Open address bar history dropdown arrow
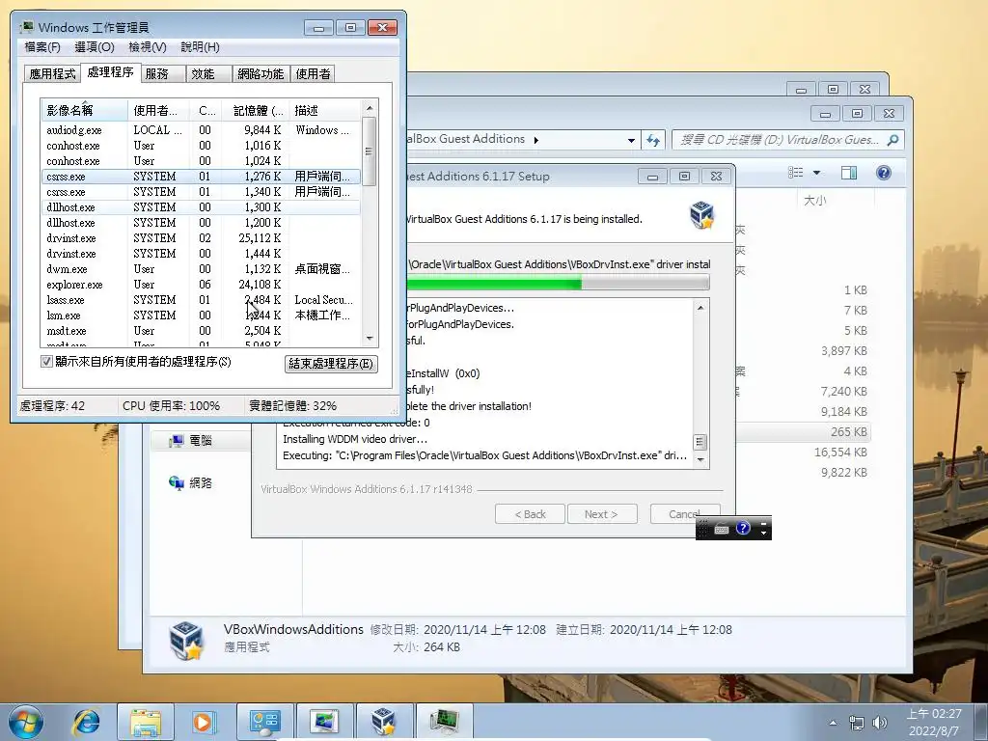This screenshot has height=741, width=988. pos(631,141)
